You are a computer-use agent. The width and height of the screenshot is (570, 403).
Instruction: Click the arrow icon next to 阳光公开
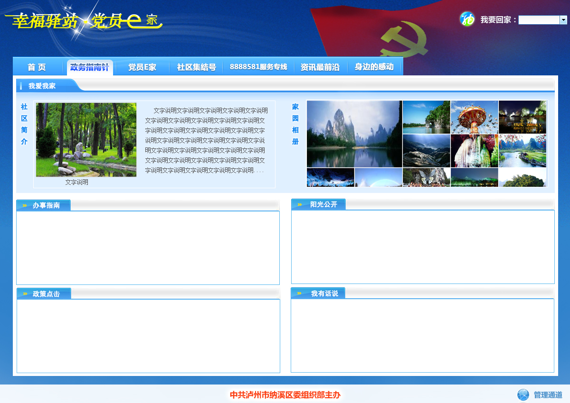(x=300, y=204)
